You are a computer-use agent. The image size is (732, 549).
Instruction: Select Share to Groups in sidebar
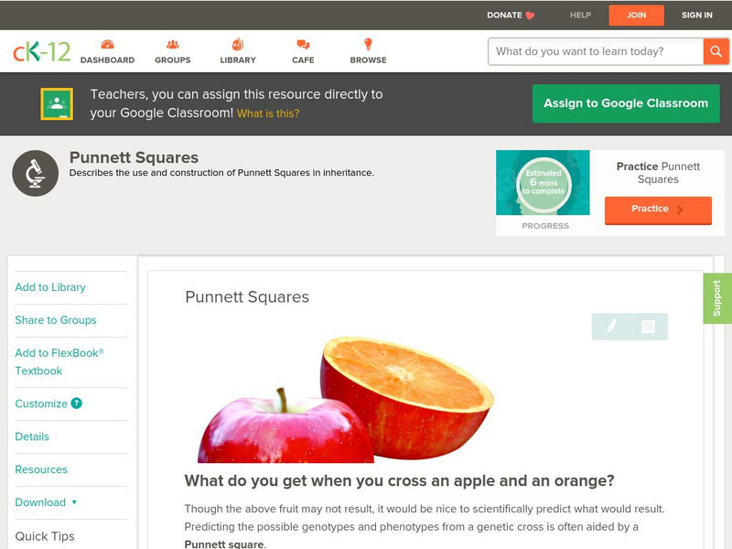click(56, 320)
